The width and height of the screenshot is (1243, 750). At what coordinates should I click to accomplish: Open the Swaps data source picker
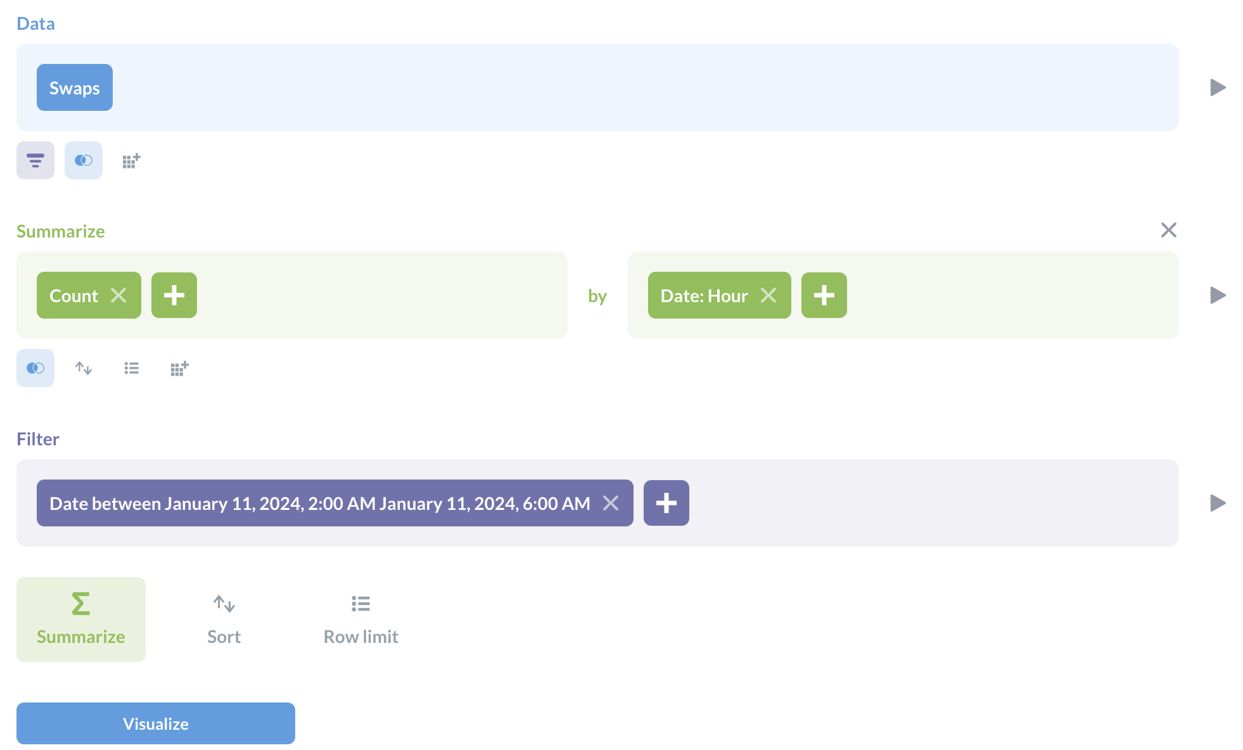(x=75, y=87)
